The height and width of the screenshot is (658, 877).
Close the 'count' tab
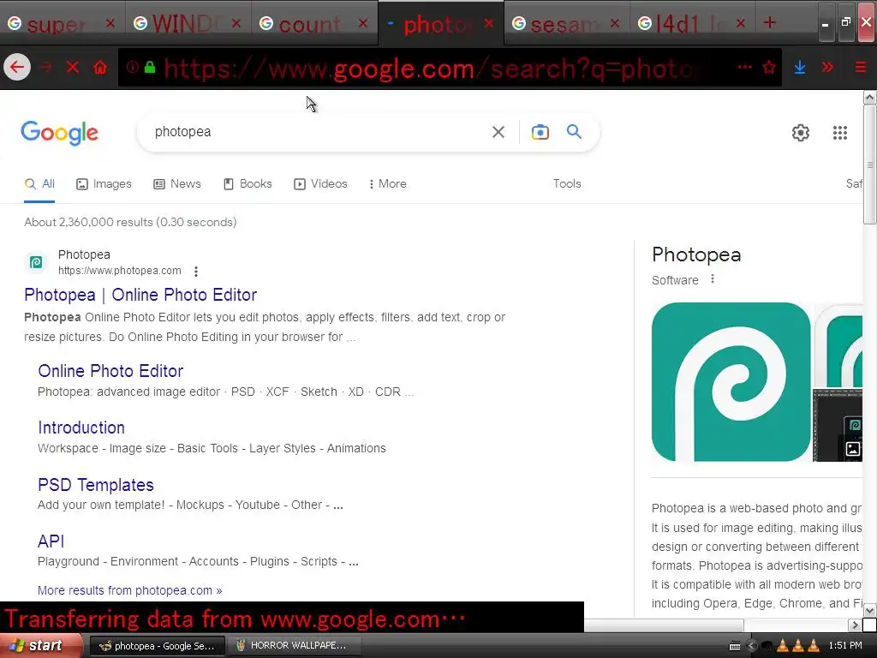coord(363,23)
